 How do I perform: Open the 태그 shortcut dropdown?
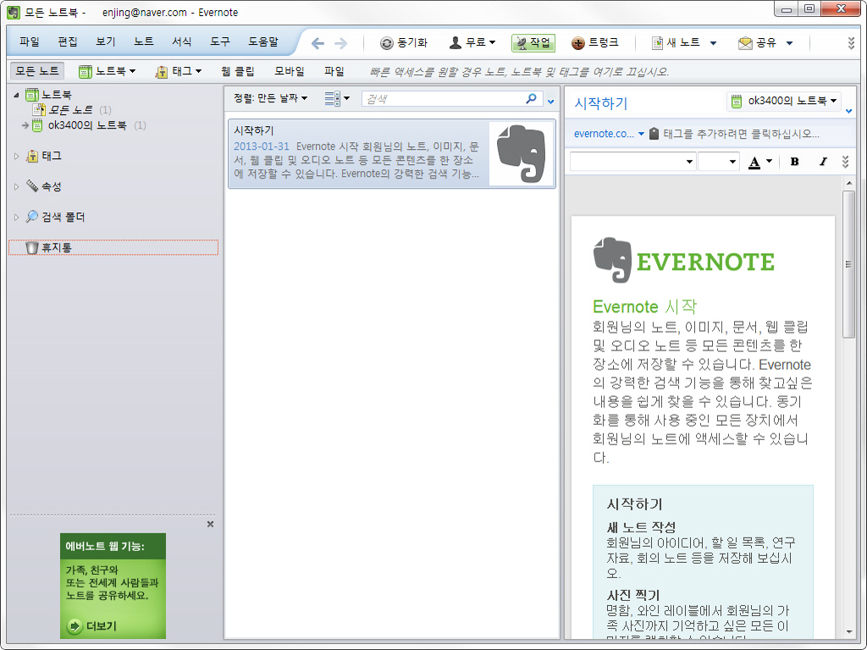pyautogui.click(x=178, y=71)
